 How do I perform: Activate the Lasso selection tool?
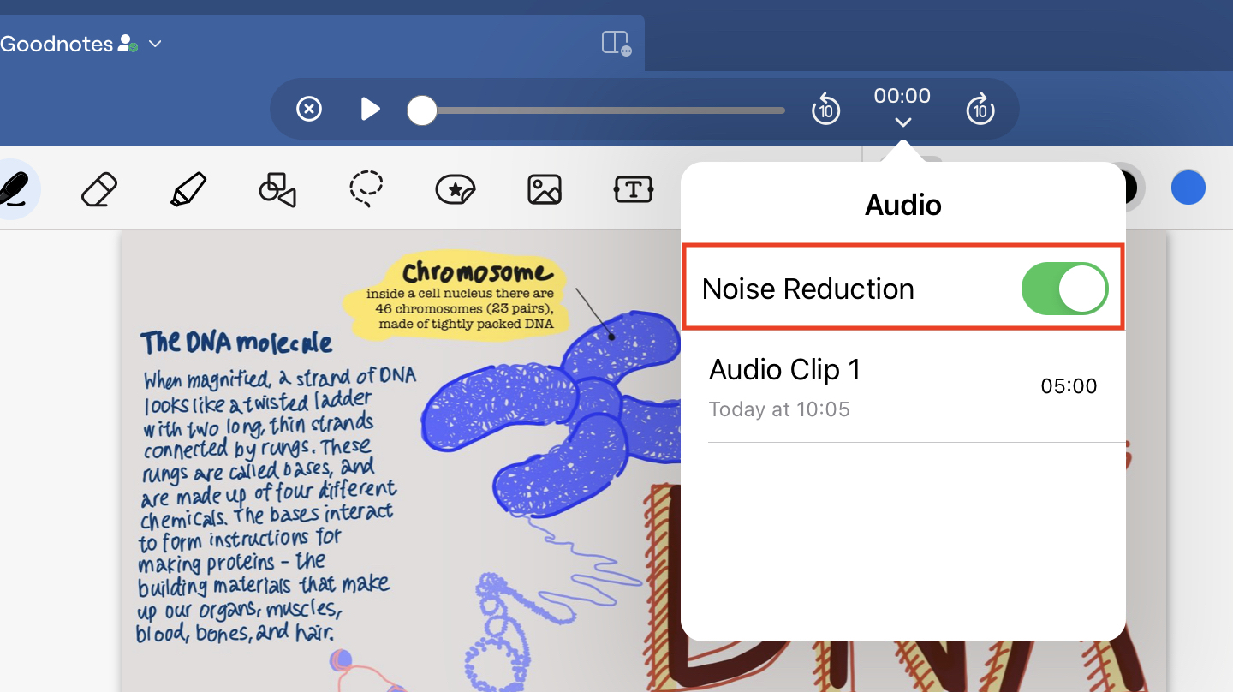coord(366,189)
